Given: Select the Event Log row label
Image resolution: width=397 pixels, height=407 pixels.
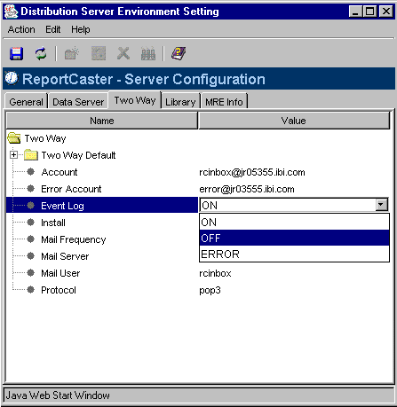Looking at the screenshot, I should pos(62,206).
